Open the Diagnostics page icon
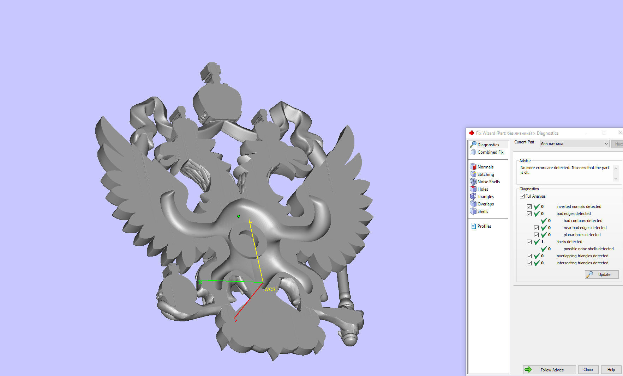Viewport: 623px width, 376px height. point(473,144)
